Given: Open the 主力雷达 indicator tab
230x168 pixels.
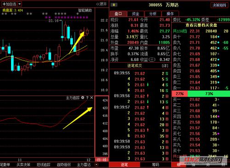Looking at the screenshot, I should tap(84, 165).
